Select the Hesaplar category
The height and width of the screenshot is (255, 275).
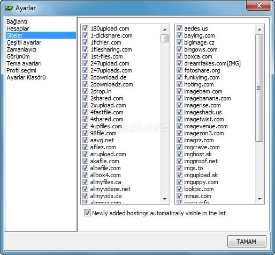(x=18, y=28)
